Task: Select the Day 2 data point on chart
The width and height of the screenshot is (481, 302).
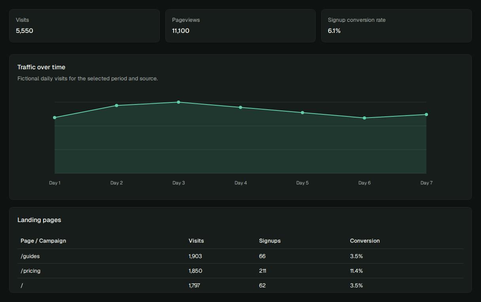Action: pyautogui.click(x=117, y=105)
